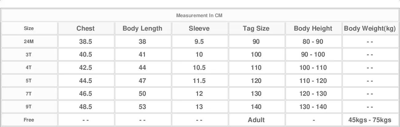Screen dimensions: 400x127
Task: Click the "Measurement In CM" table title
Action: [199, 15]
